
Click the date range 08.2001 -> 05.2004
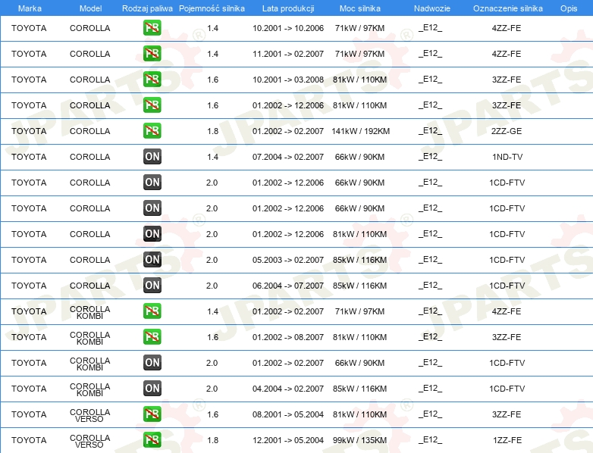[288, 414]
